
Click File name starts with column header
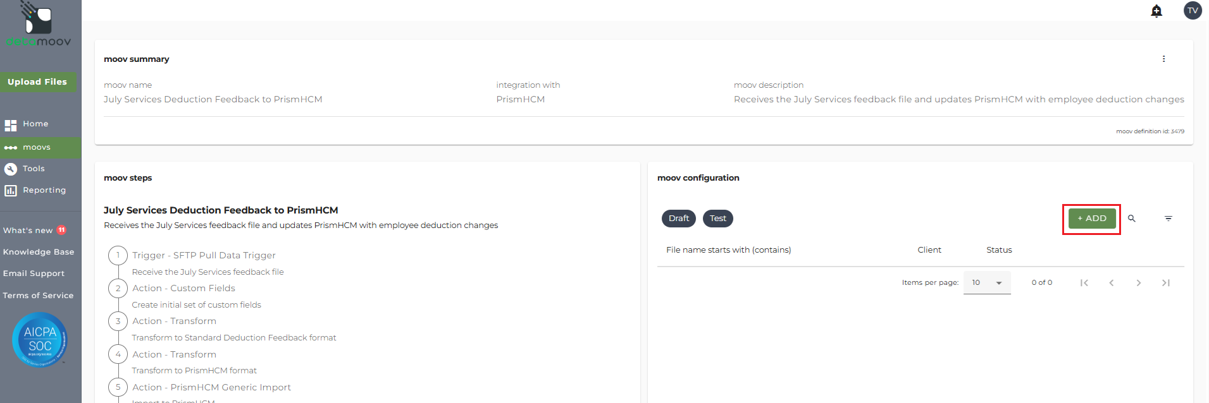pos(728,250)
